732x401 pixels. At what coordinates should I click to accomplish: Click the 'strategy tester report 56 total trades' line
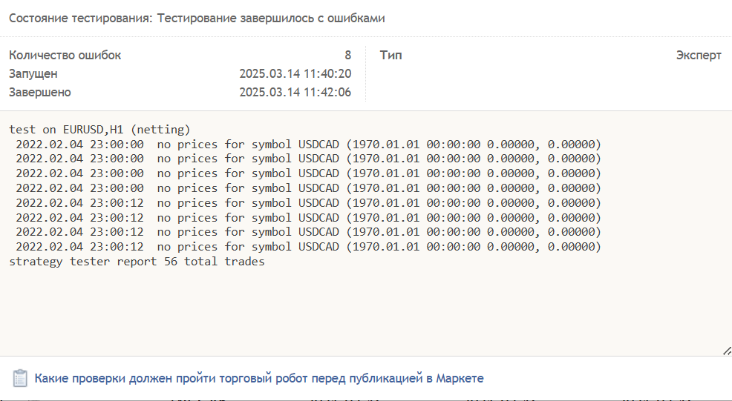(x=137, y=261)
